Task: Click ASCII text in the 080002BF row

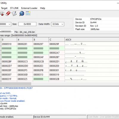Action: point(76,62)
